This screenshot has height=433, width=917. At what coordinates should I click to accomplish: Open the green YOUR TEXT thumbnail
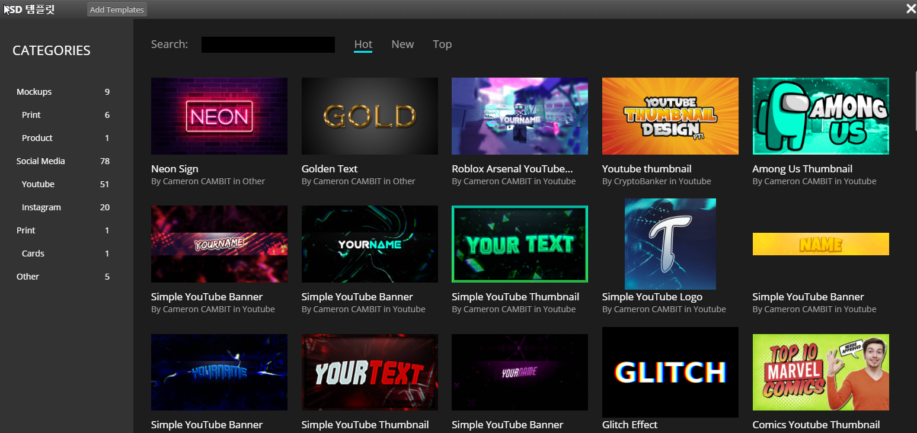coord(520,244)
